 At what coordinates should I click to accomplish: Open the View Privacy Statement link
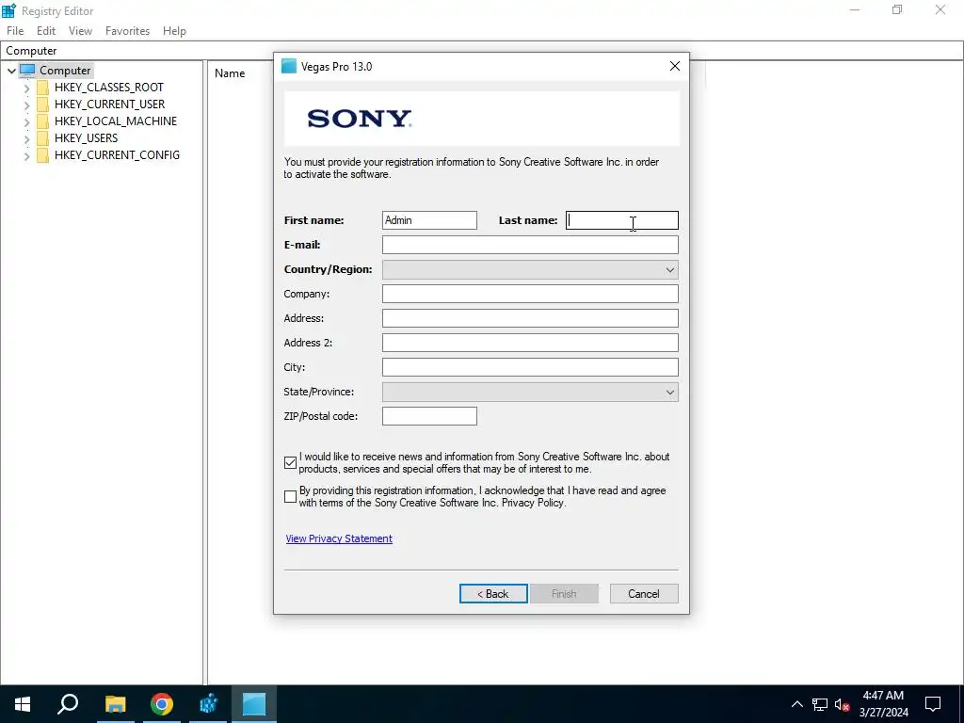[x=339, y=538]
